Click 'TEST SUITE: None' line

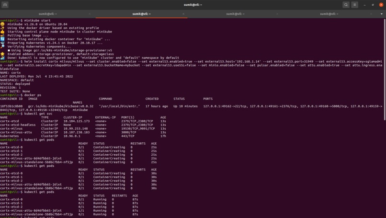pos(15,91)
